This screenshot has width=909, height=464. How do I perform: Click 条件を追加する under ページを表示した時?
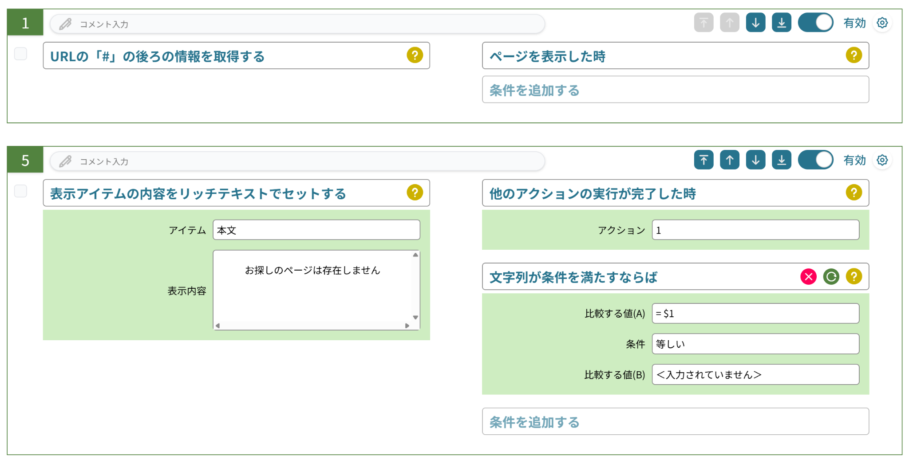coord(675,90)
